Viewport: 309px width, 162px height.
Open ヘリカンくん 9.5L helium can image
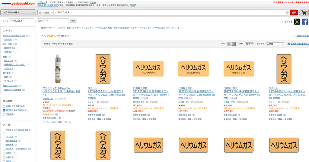pos(58,69)
